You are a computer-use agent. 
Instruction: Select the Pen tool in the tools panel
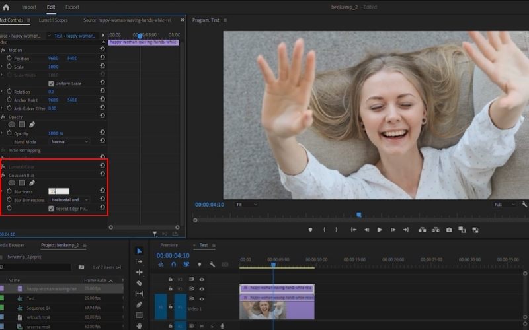click(139, 304)
